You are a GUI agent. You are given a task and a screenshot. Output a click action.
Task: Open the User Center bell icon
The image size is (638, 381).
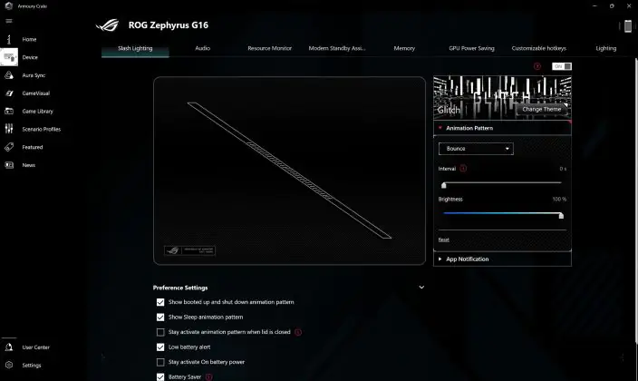pos(9,347)
